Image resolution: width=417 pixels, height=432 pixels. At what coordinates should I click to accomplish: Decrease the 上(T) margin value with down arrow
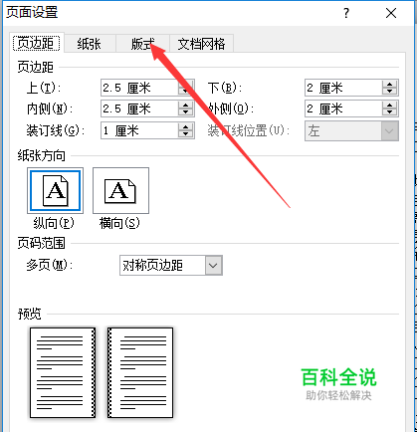[186, 92]
